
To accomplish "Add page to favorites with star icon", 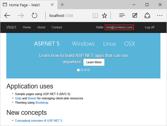I will [x=104, y=15].
